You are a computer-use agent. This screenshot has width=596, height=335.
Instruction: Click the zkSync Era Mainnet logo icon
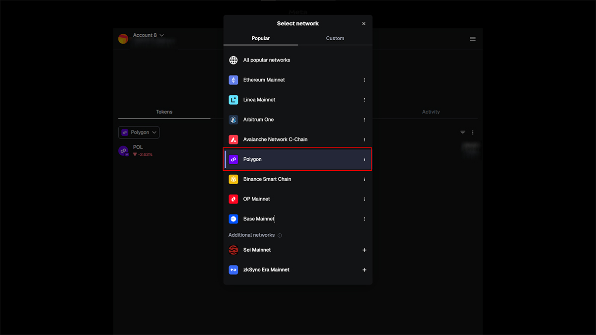pos(233,270)
